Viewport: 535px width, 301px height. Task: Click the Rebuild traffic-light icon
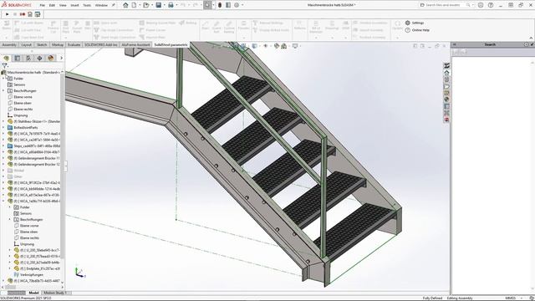point(220,5)
